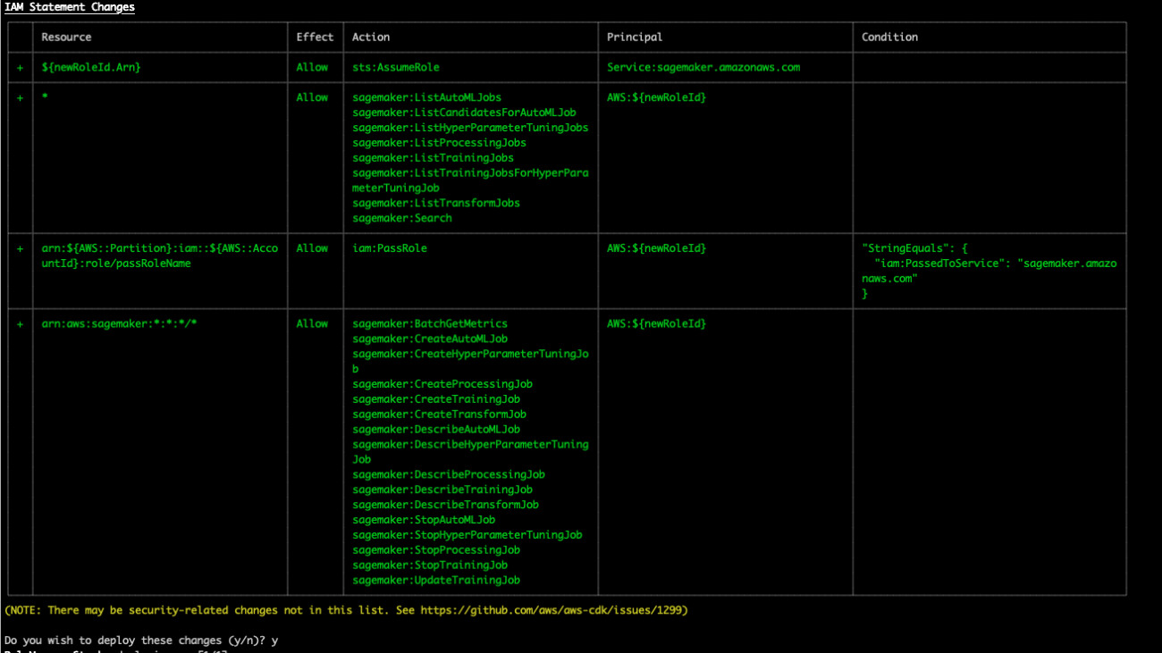Click sagemaker:CreateAutoMLJob action
Viewport: 1162px width, 653px height.
(x=430, y=339)
